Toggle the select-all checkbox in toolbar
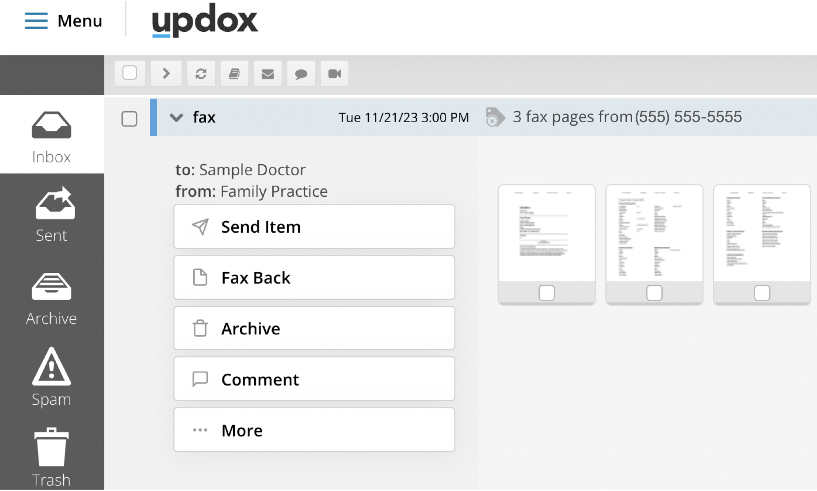 coord(130,73)
